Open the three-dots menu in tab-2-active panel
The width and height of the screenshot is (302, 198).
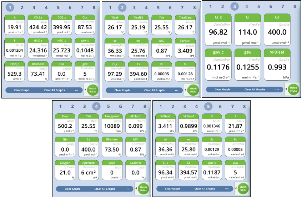177,90
